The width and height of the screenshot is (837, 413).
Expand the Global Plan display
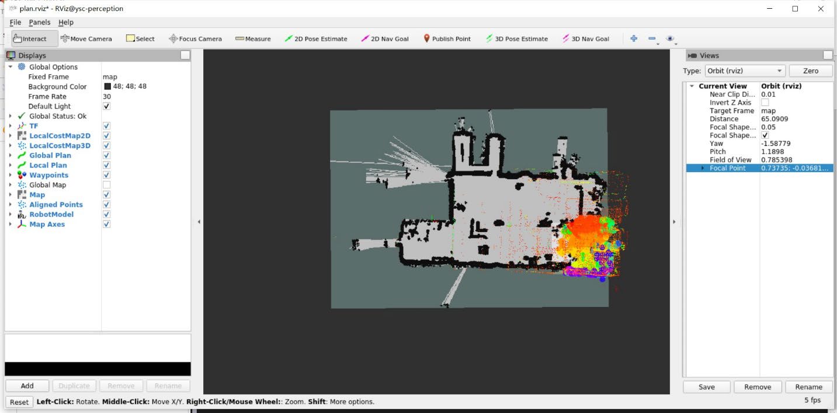coord(11,156)
